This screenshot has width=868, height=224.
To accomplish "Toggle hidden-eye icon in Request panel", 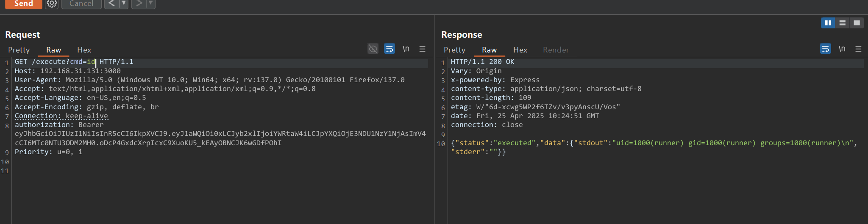I will [373, 49].
